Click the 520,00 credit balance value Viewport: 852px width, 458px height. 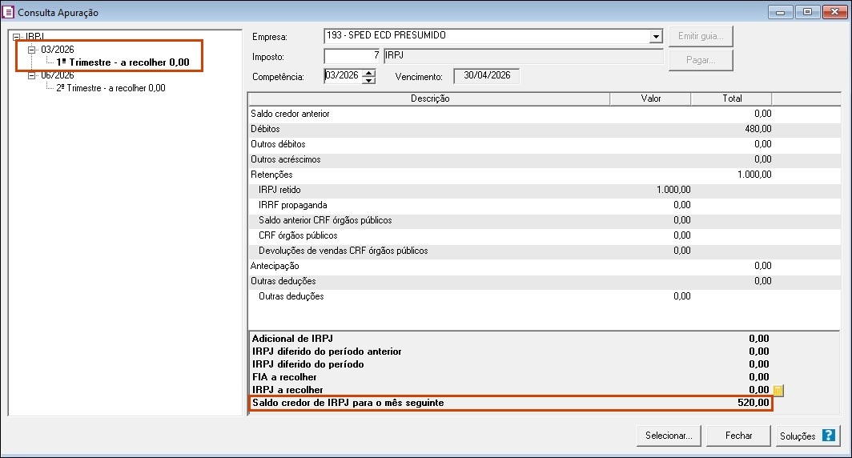pos(754,403)
